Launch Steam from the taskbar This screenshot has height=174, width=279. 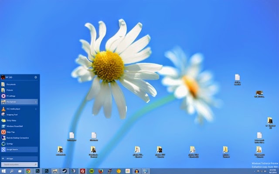click(64, 171)
